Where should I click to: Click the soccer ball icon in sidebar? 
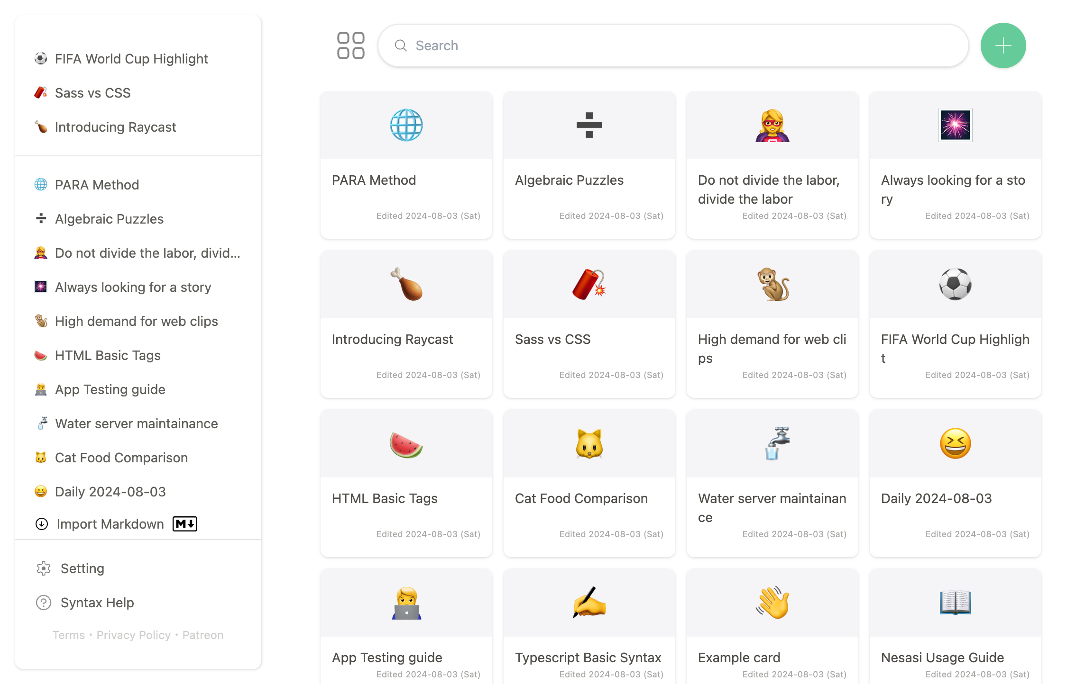click(41, 59)
